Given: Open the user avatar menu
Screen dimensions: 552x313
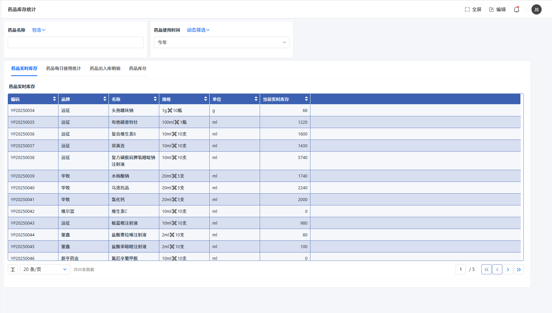Looking at the screenshot, I should (536, 9).
